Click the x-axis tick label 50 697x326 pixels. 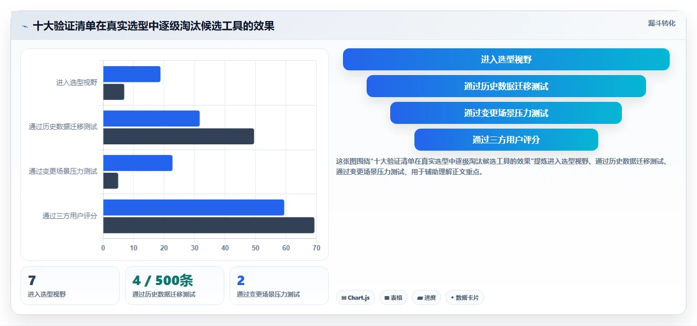(255, 248)
